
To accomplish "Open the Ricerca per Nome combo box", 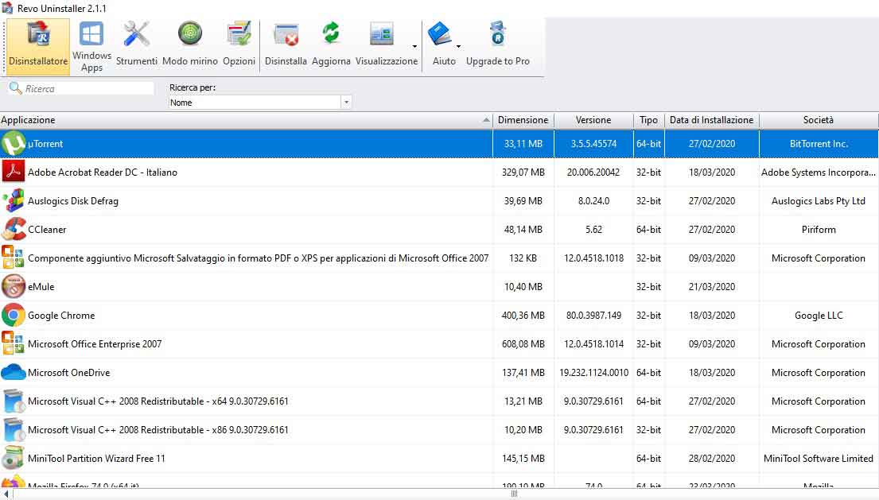I will 259,103.
